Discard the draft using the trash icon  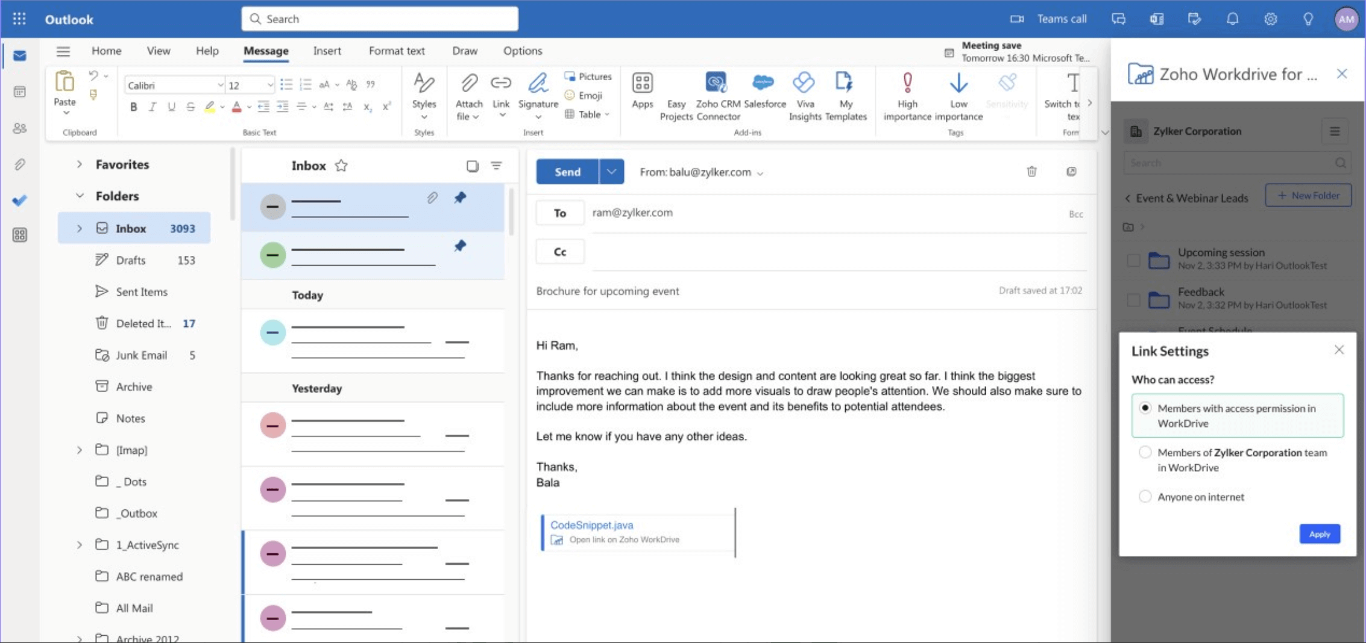1031,172
